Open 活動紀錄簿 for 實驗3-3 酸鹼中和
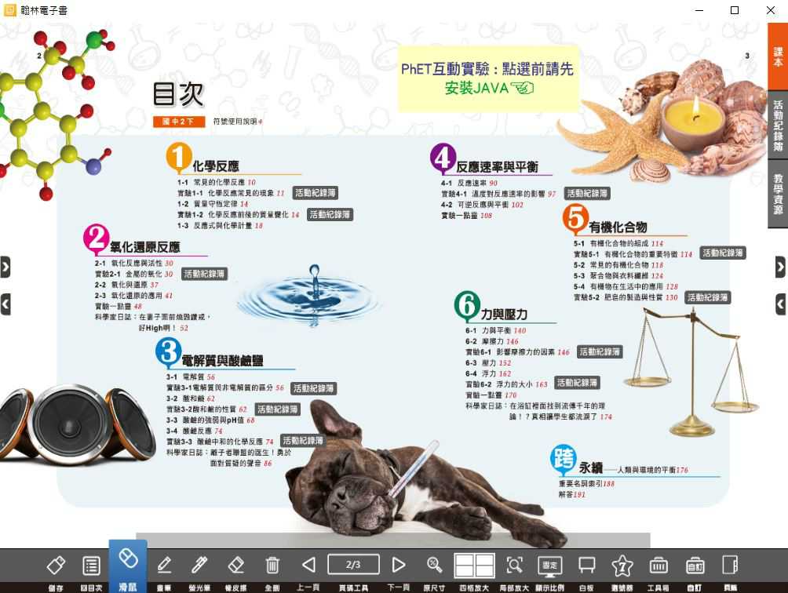This screenshot has height=593, width=788. point(303,440)
